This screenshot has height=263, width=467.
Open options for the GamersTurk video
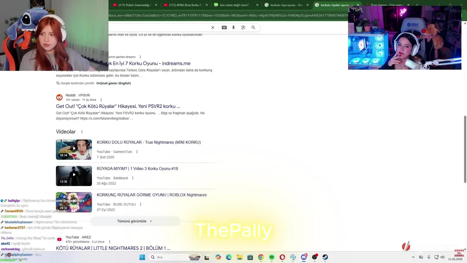137,152
